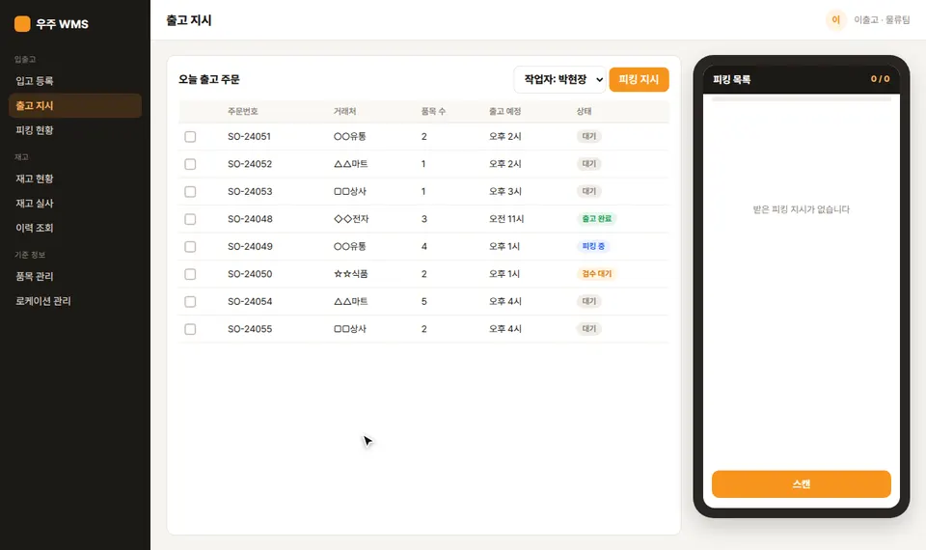Click the 주문번호 column header

(243, 111)
